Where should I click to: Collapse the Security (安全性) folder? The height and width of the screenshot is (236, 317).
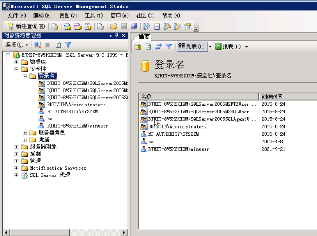click(x=16, y=69)
